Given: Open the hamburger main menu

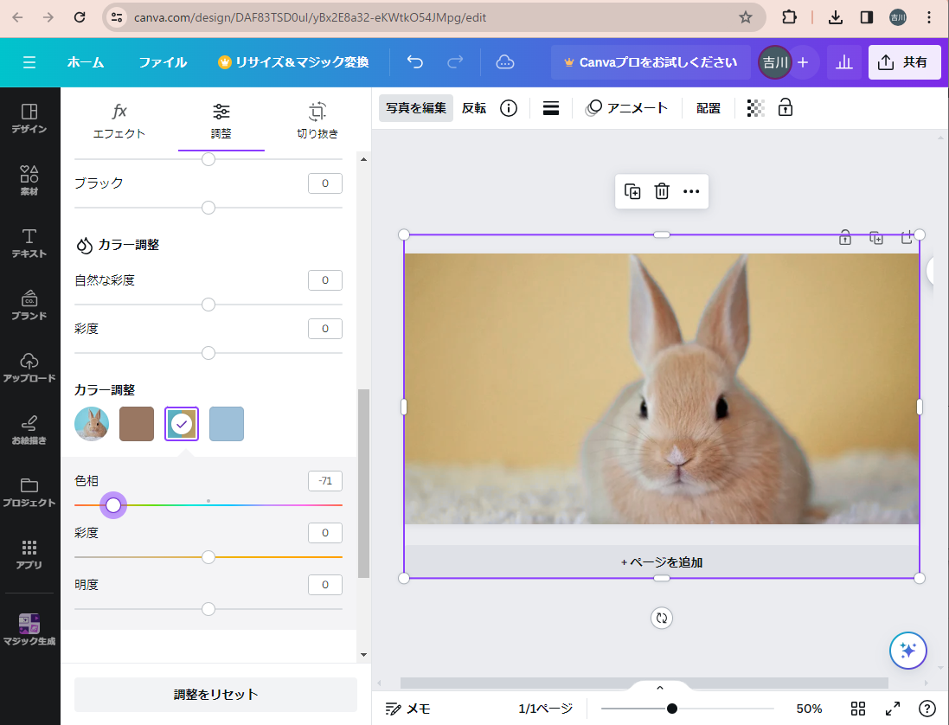Looking at the screenshot, I should tap(29, 62).
